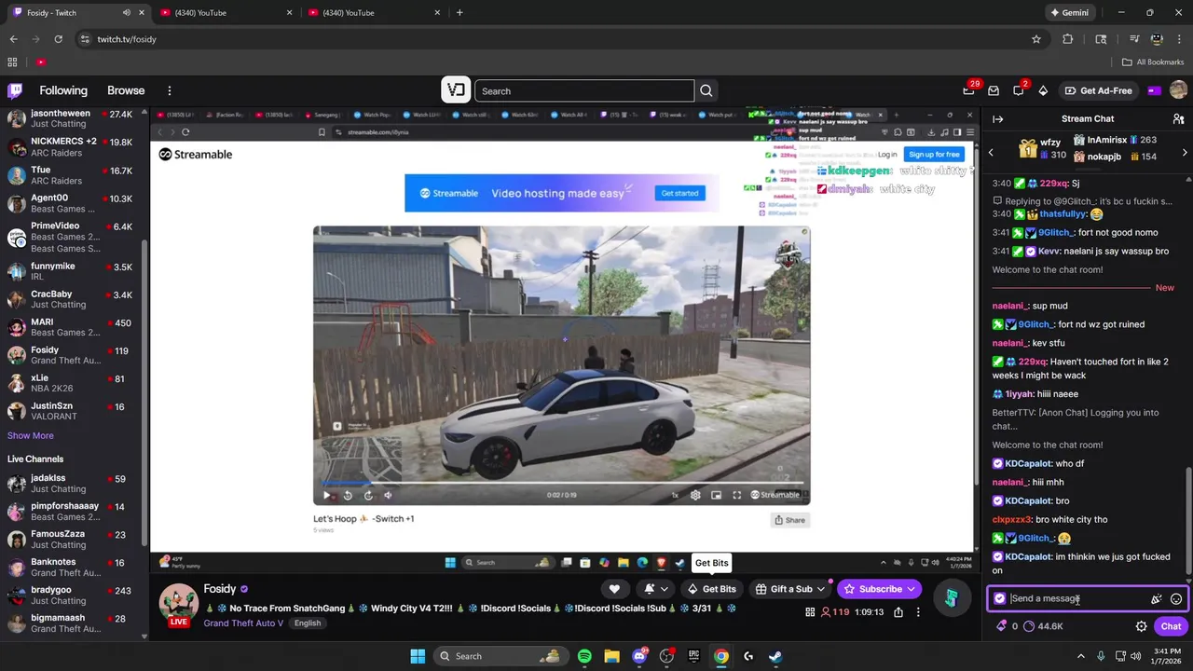Image resolution: width=1193 pixels, height=671 pixels.
Task: Show next gift leaderboard entries
Action: coord(1185,152)
